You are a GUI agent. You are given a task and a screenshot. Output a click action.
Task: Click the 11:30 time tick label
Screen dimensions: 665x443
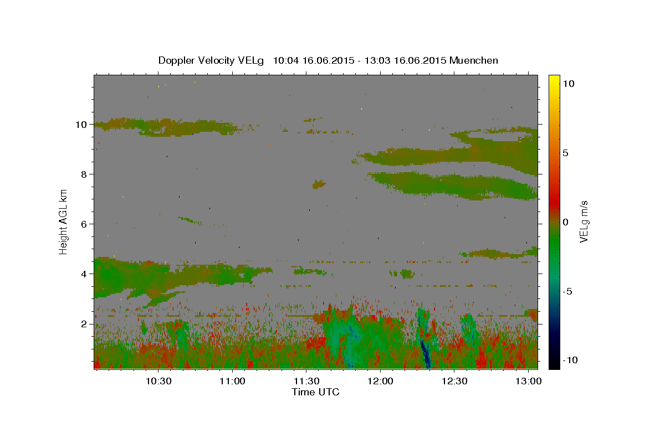(306, 382)
